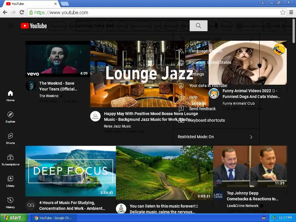This screenshot has height=222, width=296.
Task: Open Happy May Bossa Nova Lounge video title
Action: coord(151,116)
